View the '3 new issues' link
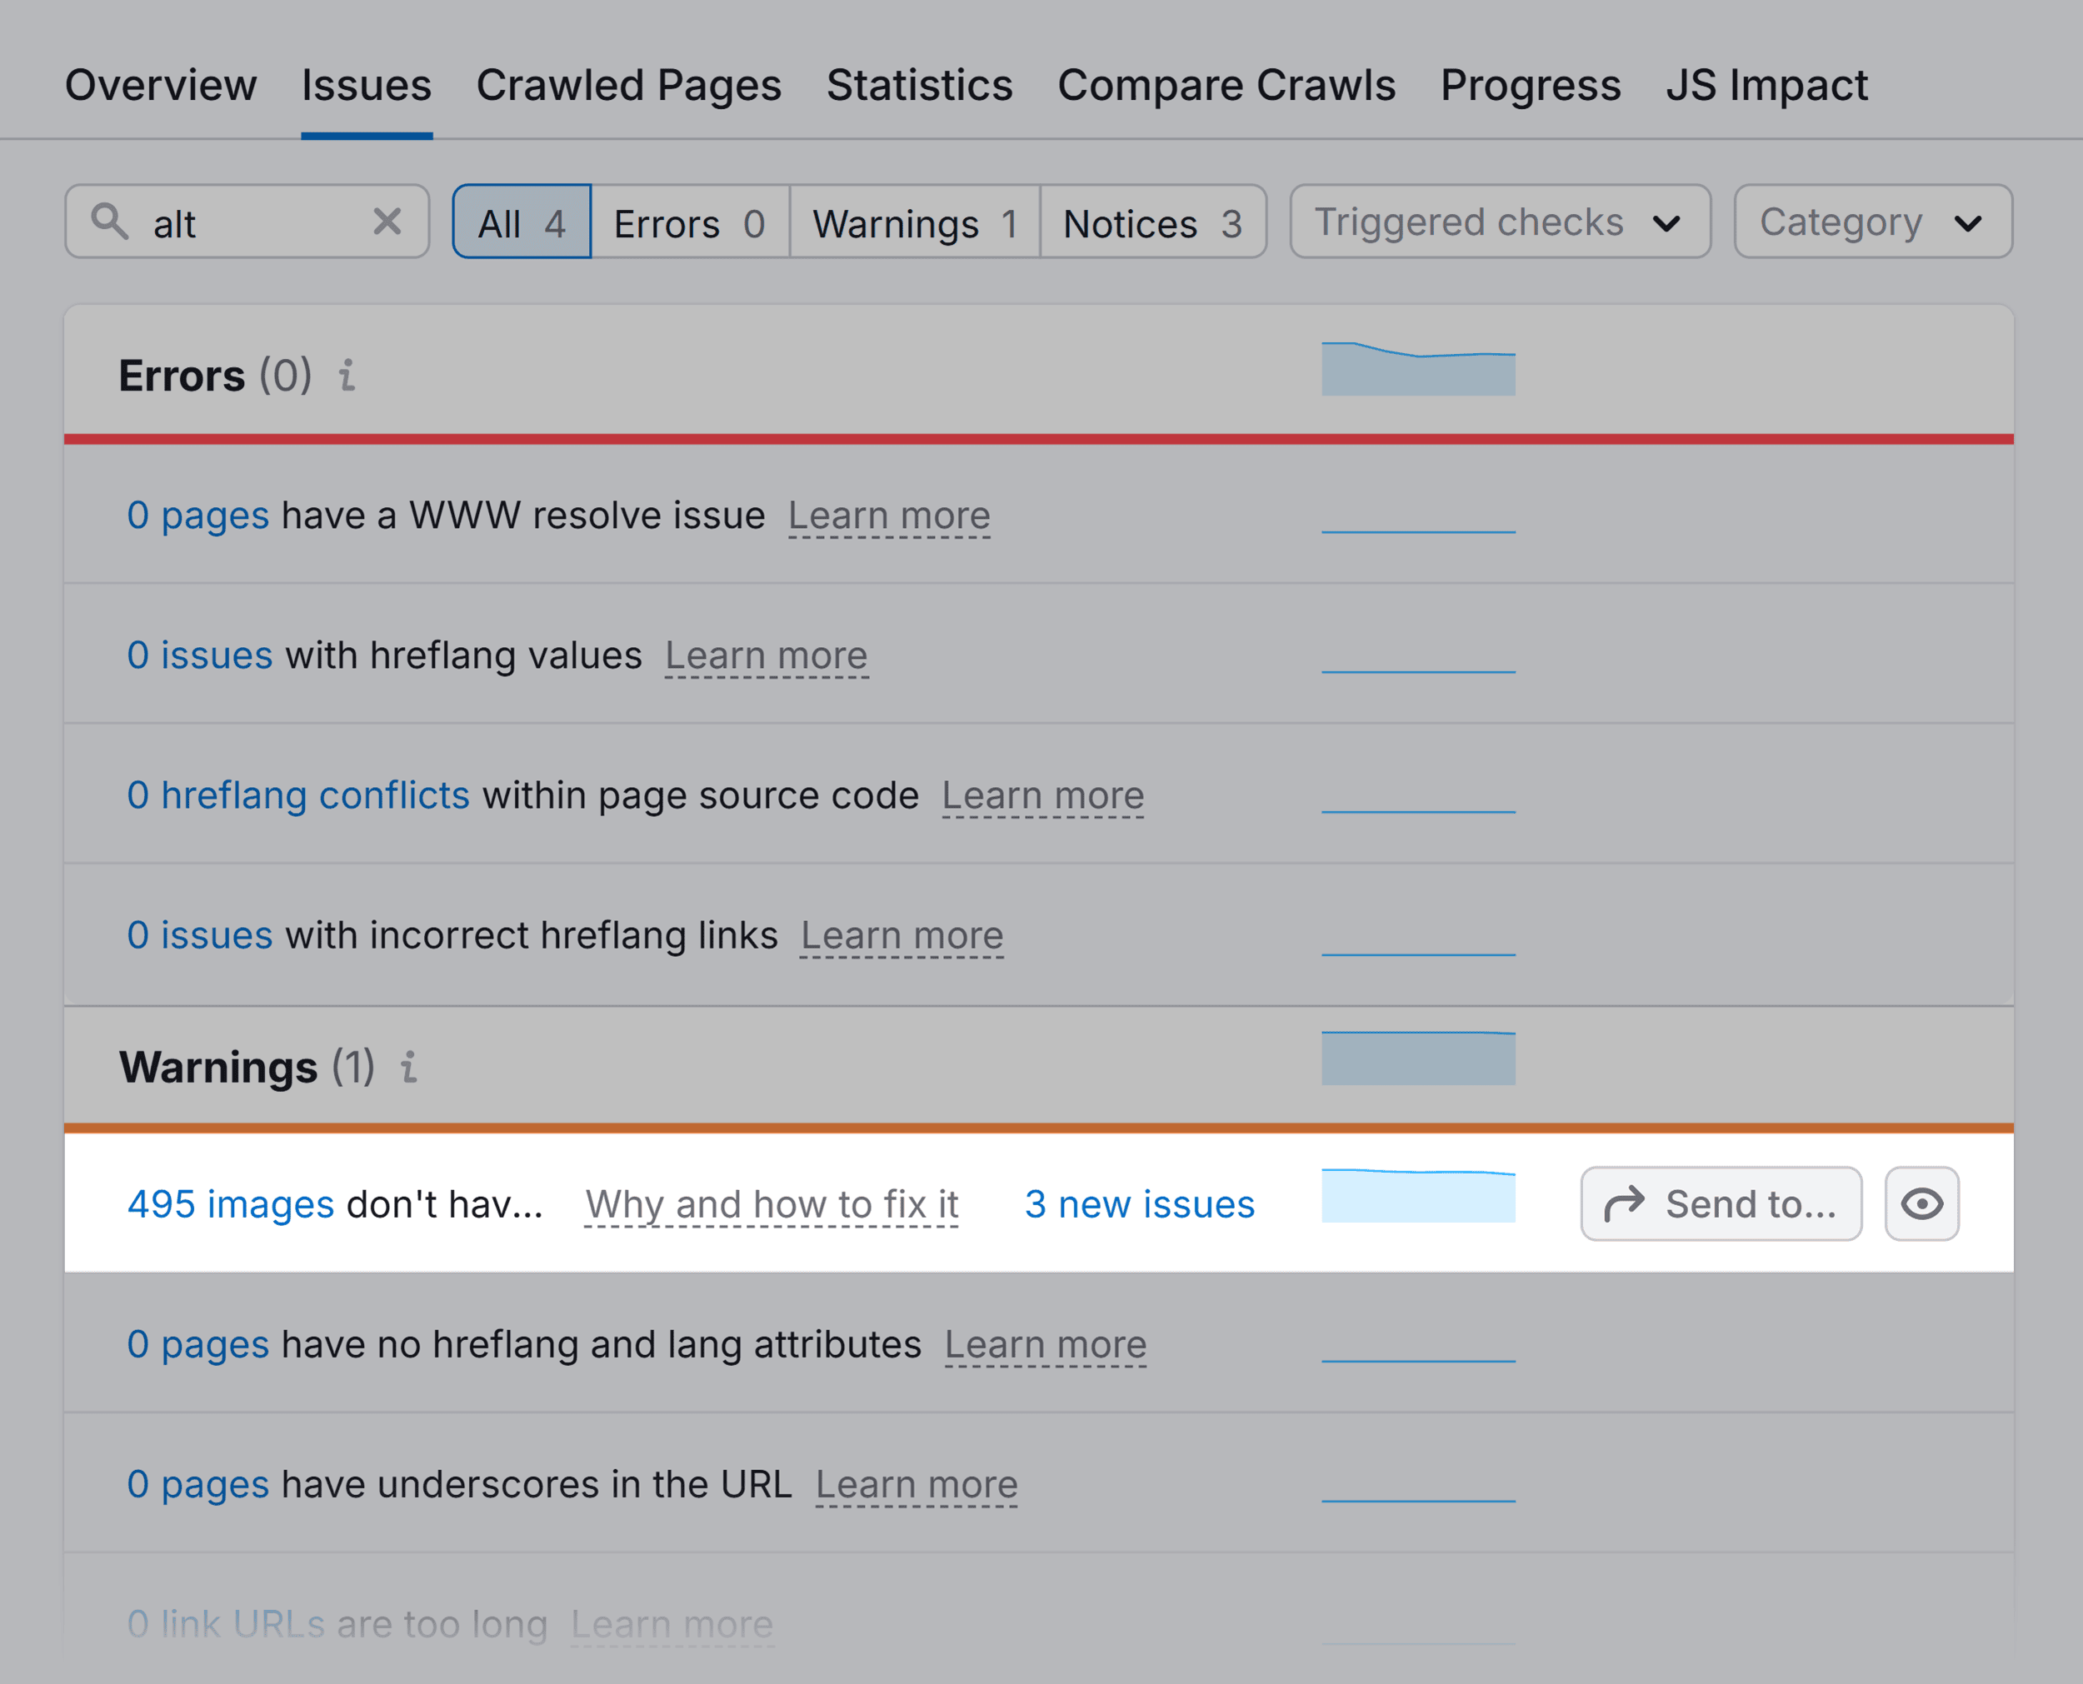Screen dimensions: 2083x1684 point(1140,1203)
